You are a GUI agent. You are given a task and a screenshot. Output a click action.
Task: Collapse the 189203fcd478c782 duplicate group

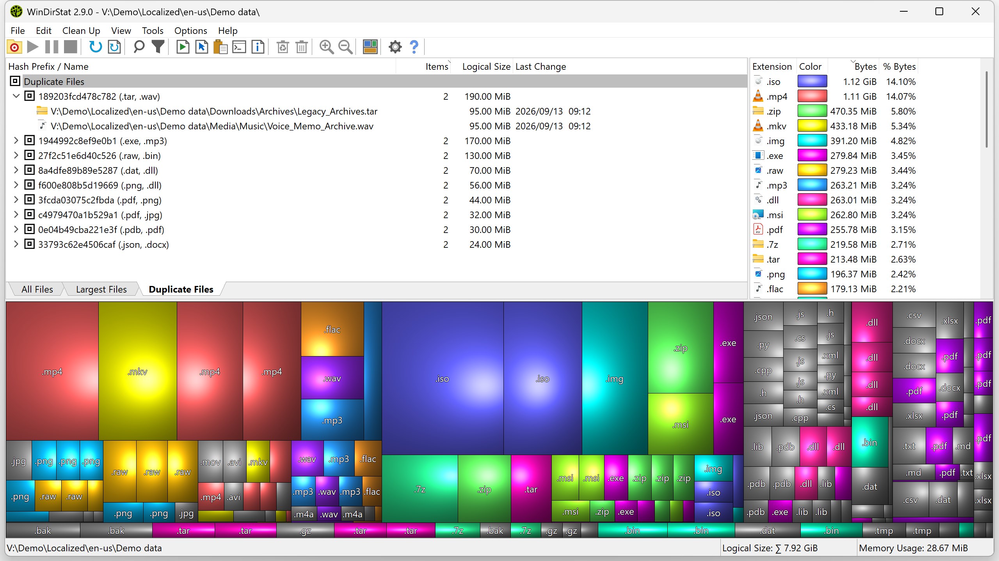pyautogui.click(x=16, y=96)
